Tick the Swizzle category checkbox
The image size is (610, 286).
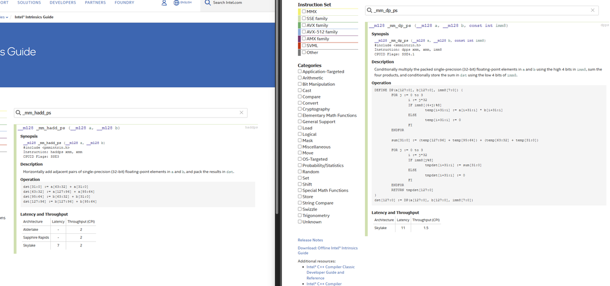point(300,209)
